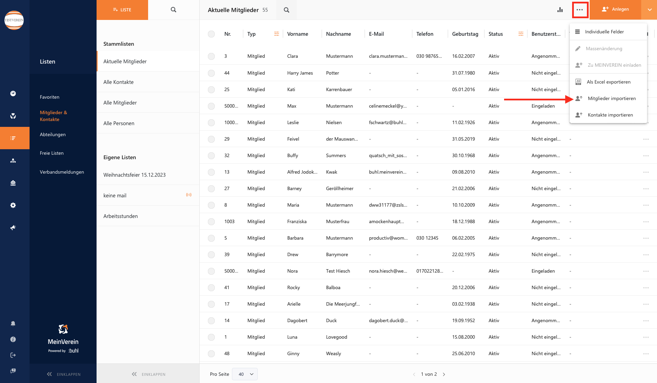Go to previous page arrow
The width and height of the screenshot is (657, 383).
click(414, 374)
